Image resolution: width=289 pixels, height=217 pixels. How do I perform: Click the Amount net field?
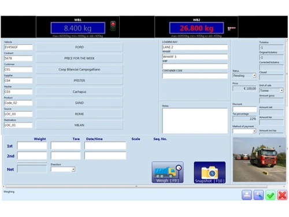click(x=271, y=112)
